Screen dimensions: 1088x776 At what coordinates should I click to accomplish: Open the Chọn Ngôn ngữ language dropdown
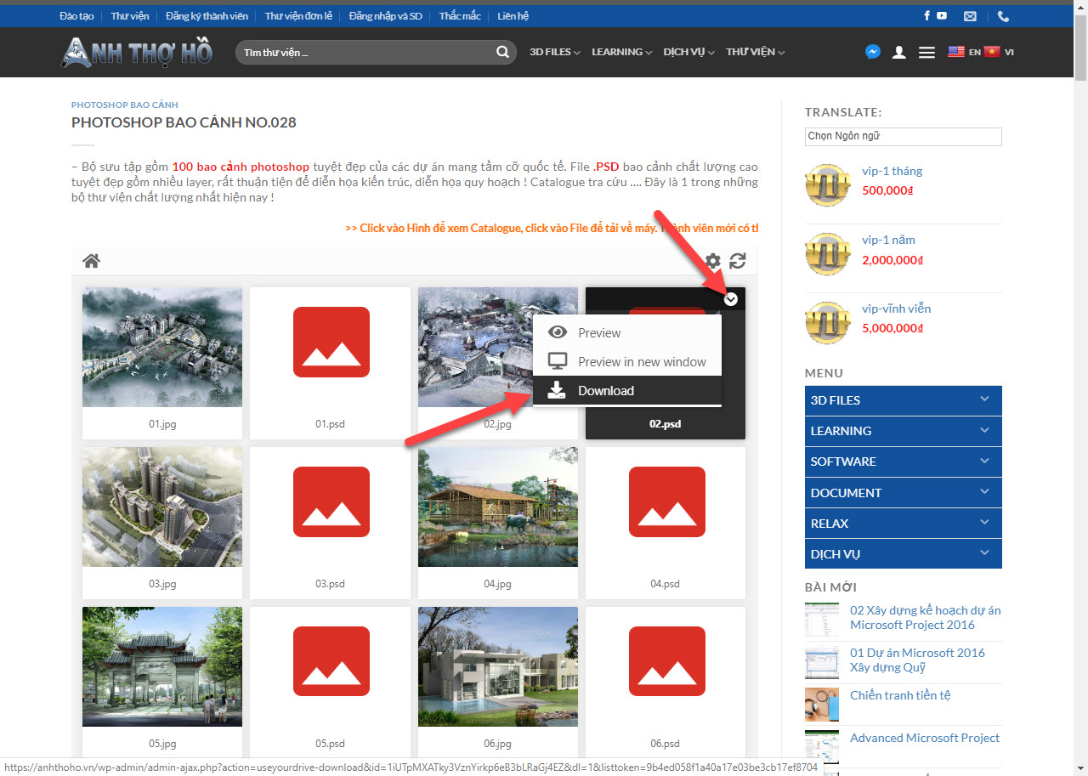coord(903,136)
